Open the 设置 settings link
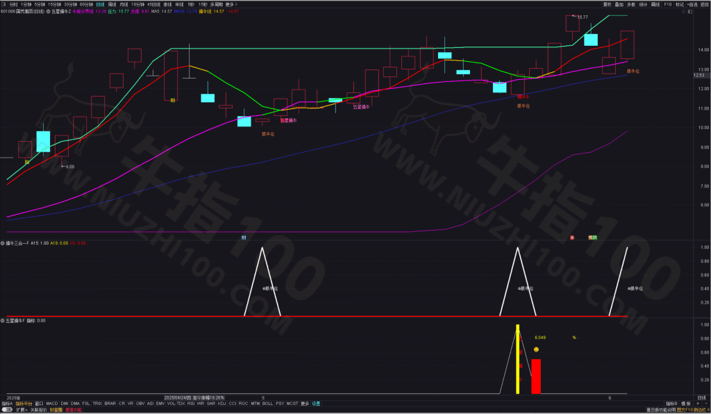 coord(316,404)
